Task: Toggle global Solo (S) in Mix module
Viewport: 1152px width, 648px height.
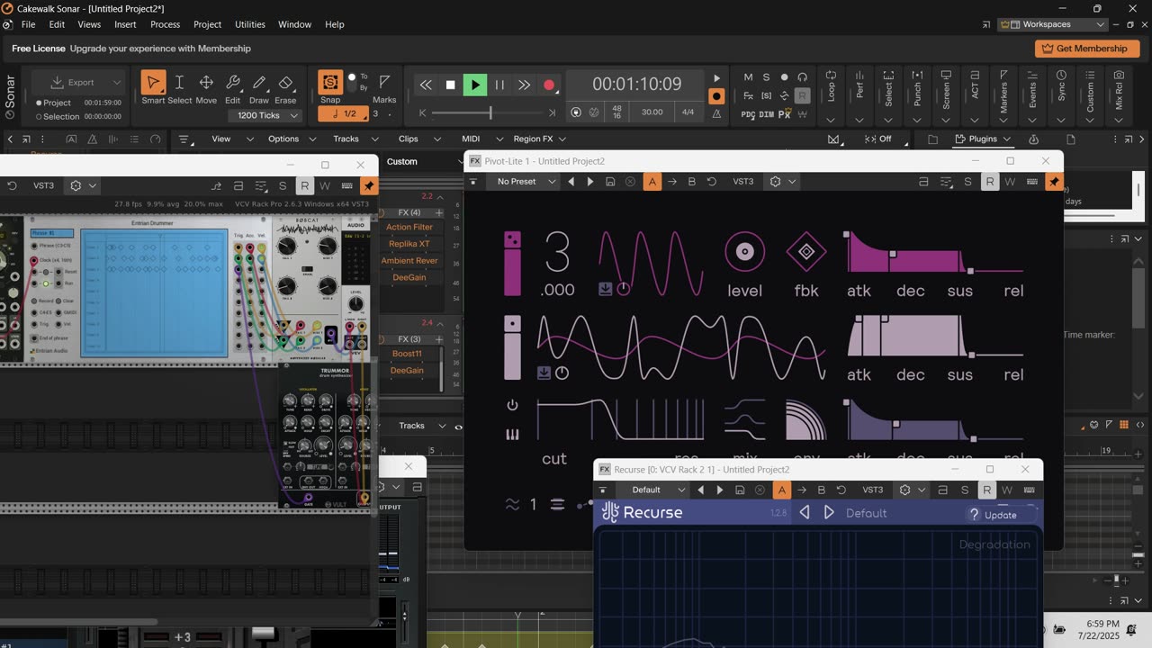Action: point(766,77)
